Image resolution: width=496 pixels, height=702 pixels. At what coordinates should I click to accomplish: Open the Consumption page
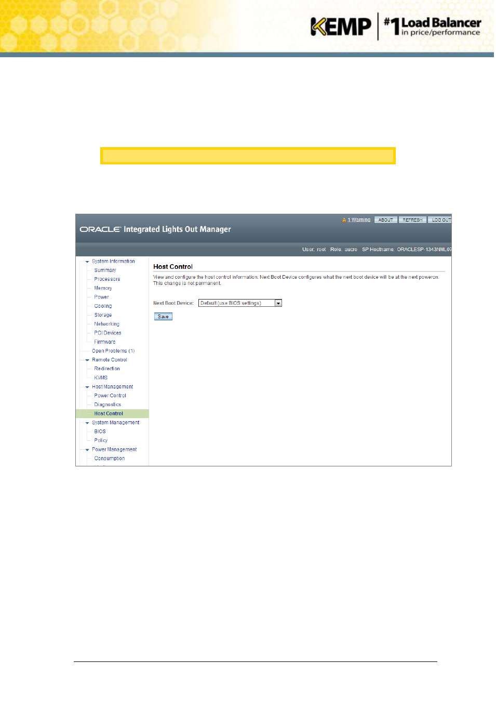pos(110,459)
